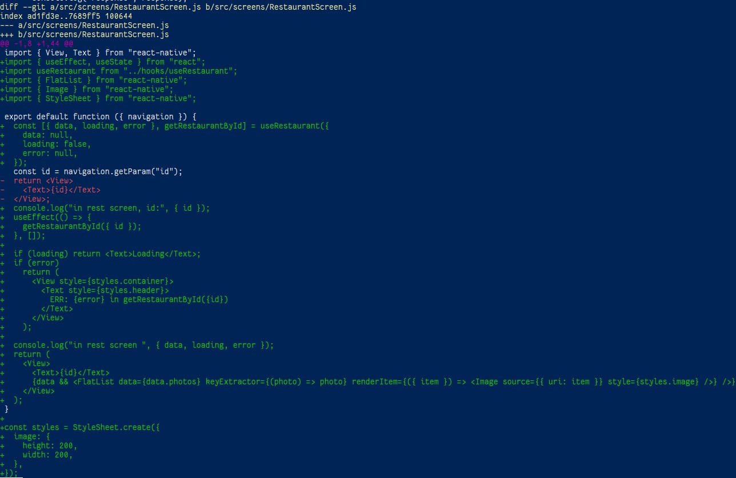Click the 'if (loading) return' line
Screen dimensions: 736x478
(107, 254)
